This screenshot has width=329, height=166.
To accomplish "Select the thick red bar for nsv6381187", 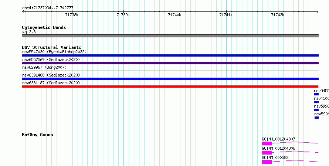I will click(x=170, y=87).
